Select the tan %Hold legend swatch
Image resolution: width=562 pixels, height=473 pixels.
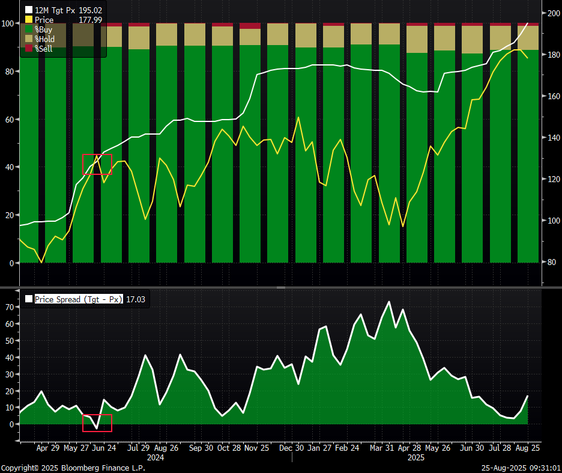pyautogui.click(x=29, y=38)
